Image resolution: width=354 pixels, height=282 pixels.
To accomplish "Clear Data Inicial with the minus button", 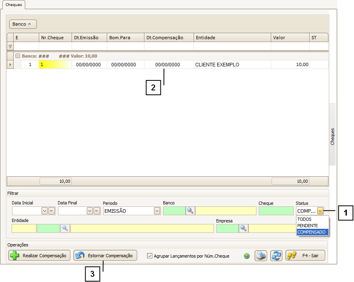I will [x=52, y=211].
